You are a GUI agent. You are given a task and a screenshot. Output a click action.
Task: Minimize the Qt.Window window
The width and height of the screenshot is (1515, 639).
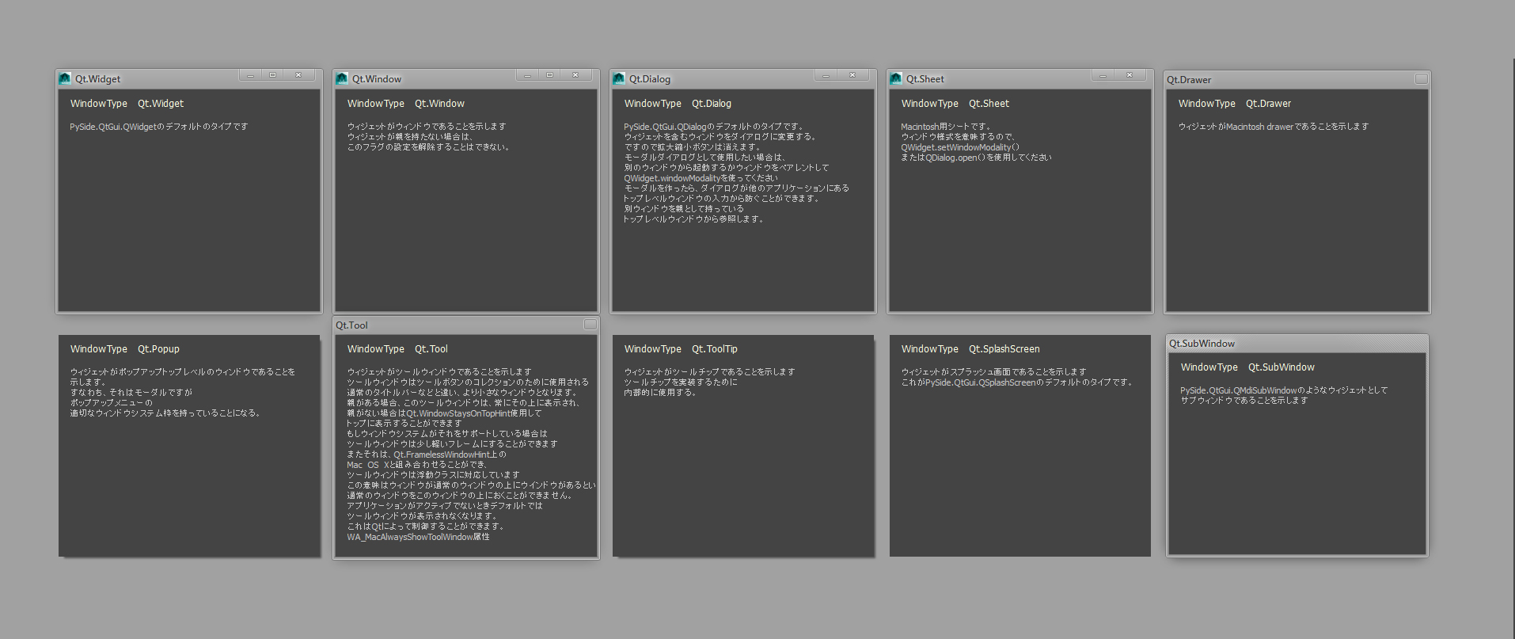coord(527,75)
